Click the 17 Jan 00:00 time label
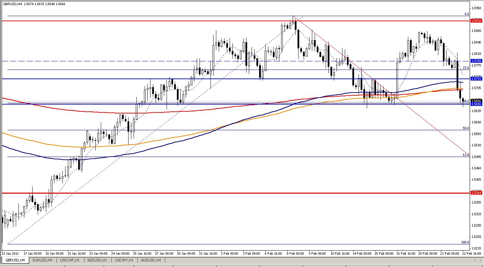Viewport: 484px width, 267px height. pyautogui.click(x=33, y=254)
